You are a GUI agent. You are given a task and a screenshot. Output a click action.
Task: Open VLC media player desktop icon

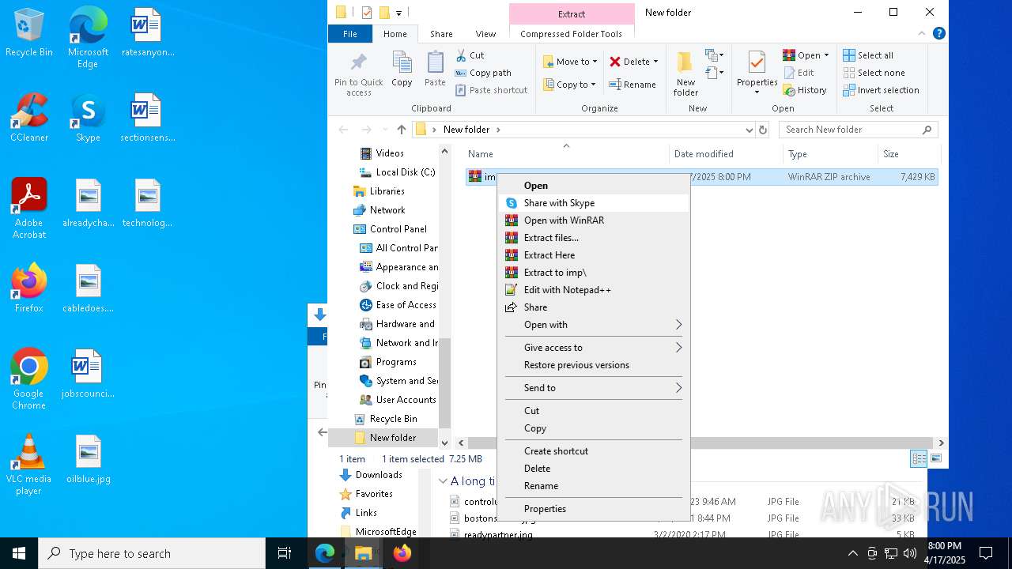click(29, 464)
